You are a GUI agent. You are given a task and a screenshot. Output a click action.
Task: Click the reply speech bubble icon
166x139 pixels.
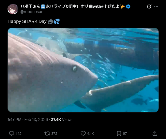coord(11,133)
